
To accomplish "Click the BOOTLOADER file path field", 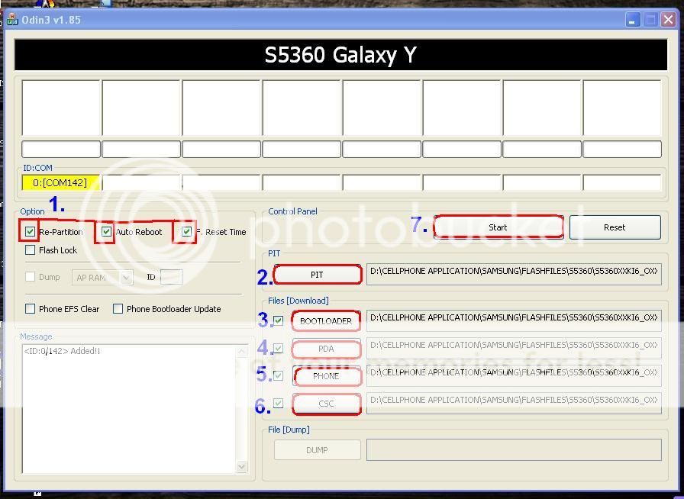I will pyautogui.click(x=514, y=320).
